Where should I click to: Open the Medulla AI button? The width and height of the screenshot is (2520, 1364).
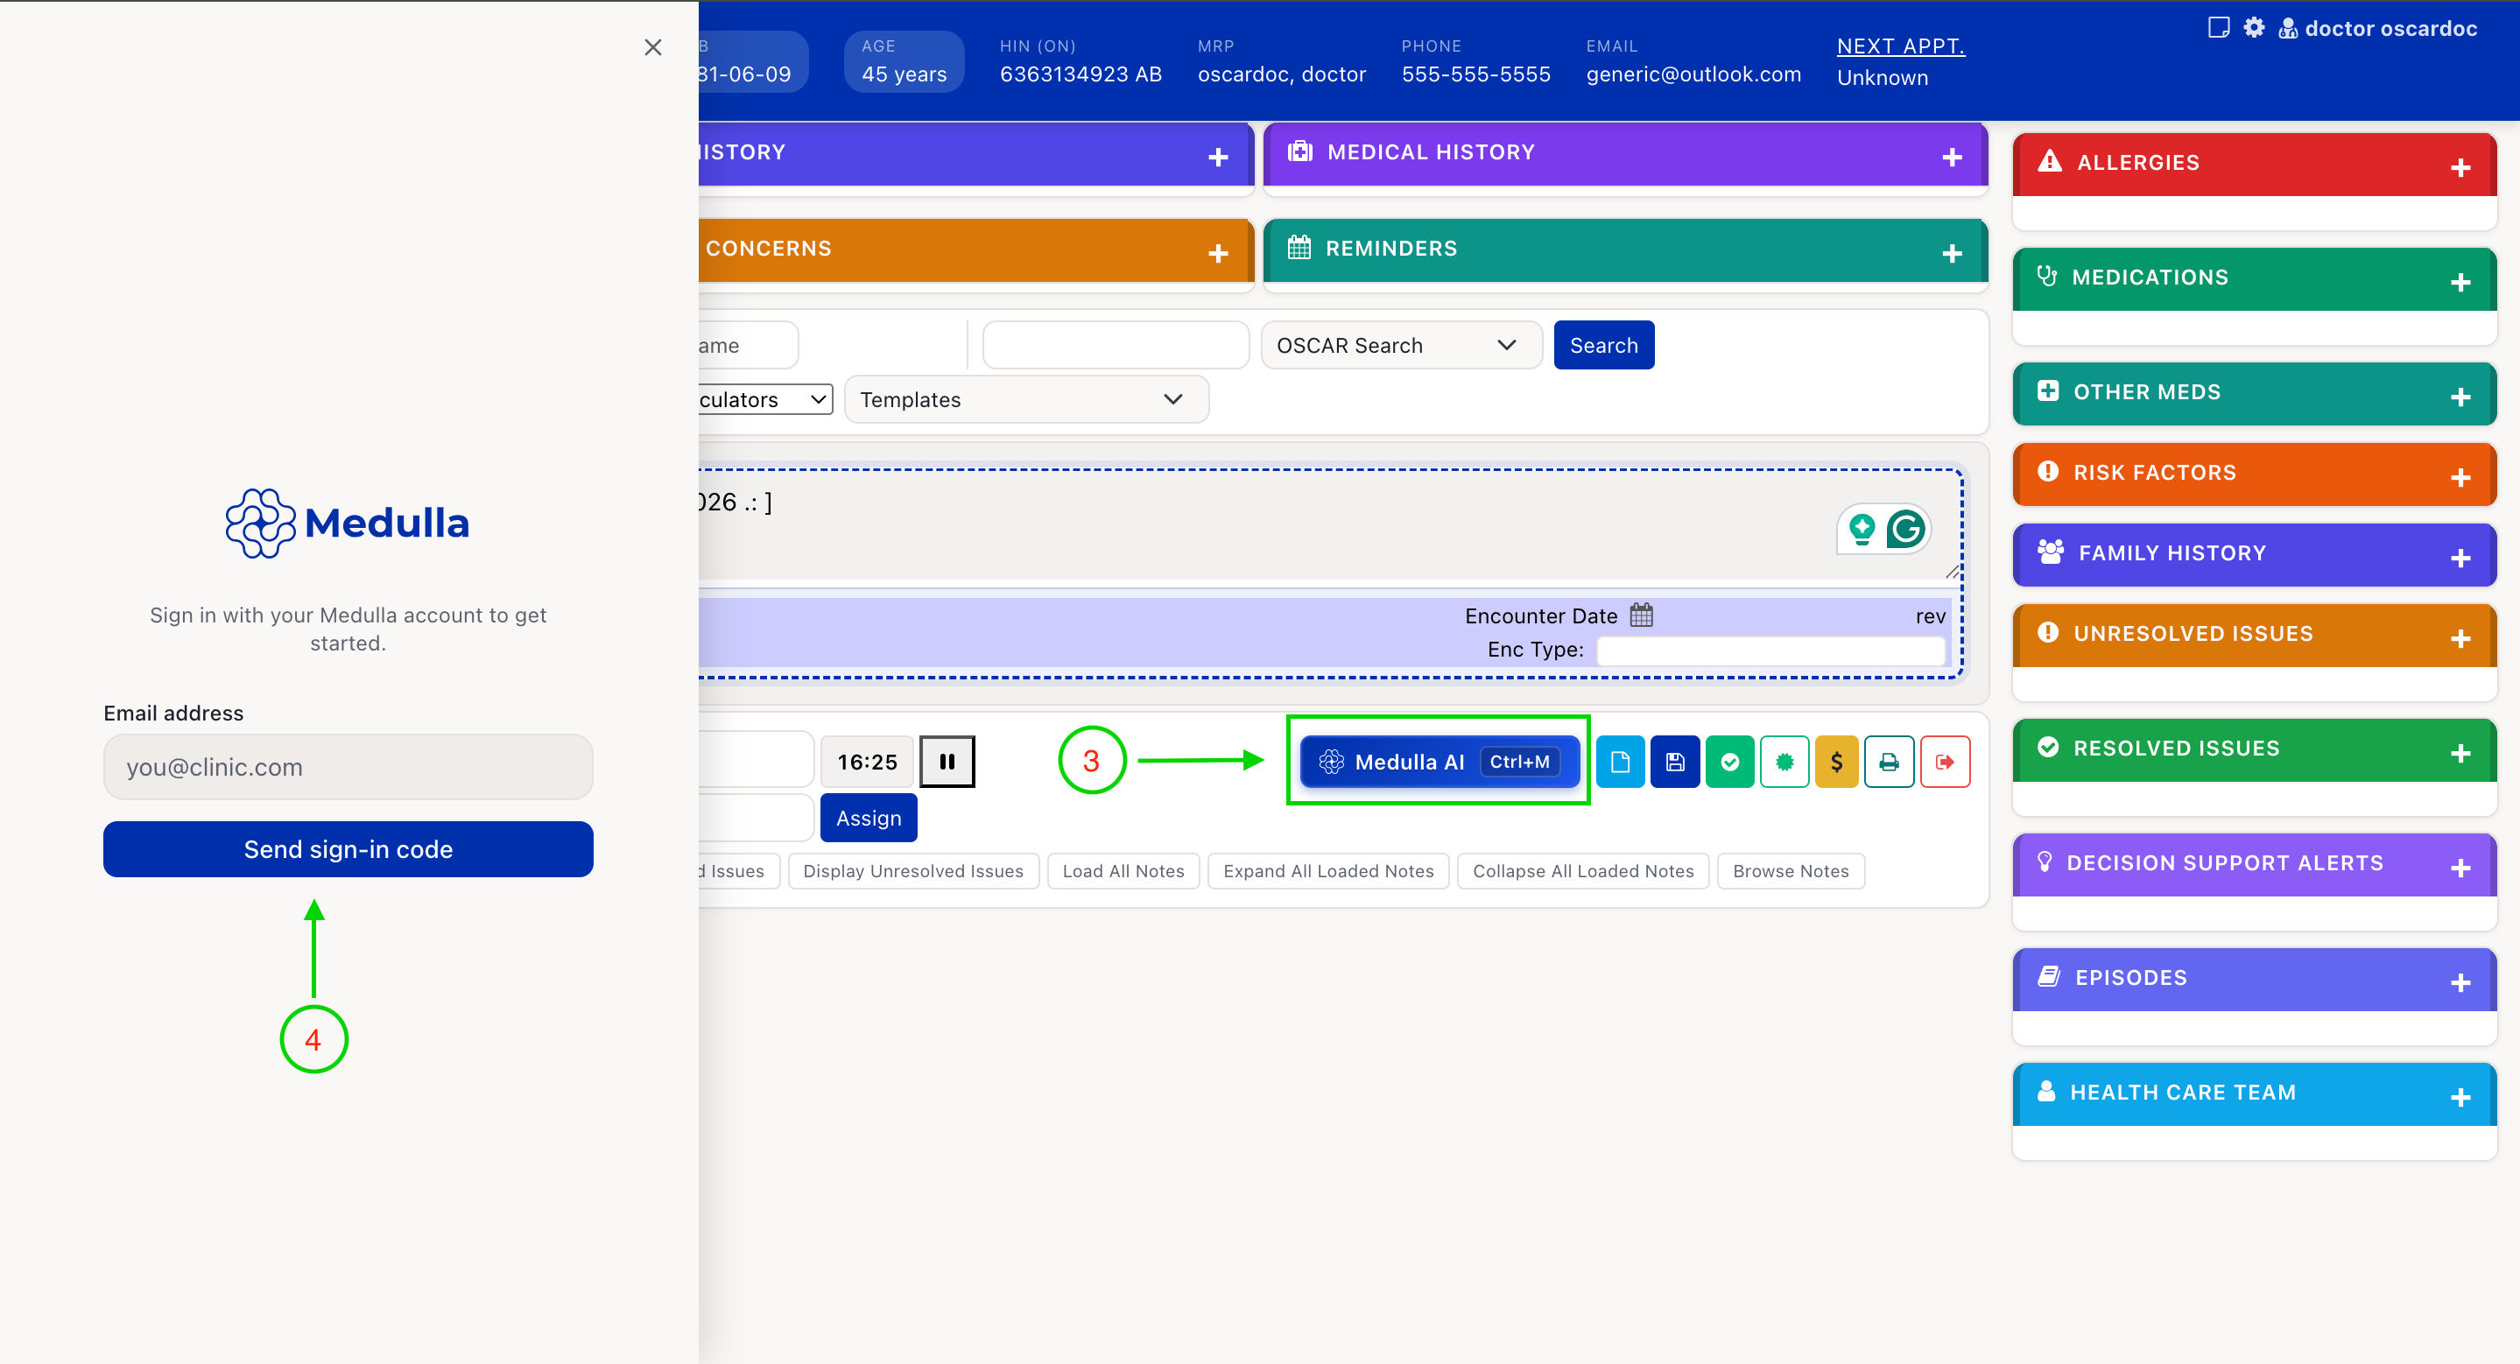[1439, 762]
